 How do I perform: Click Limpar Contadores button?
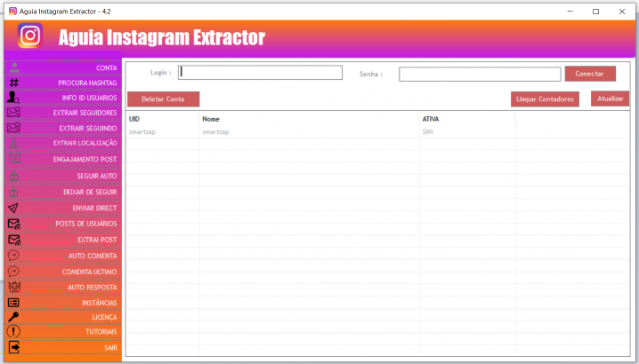(x=545, y=99)
